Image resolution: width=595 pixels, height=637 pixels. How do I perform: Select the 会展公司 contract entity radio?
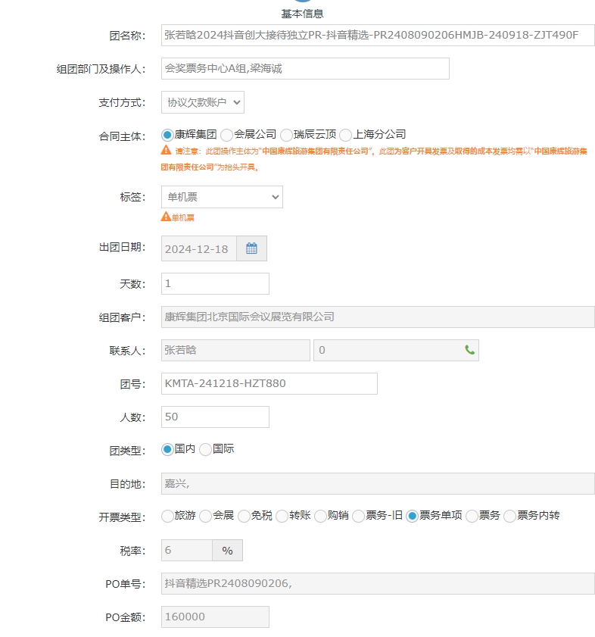(226, 135)
